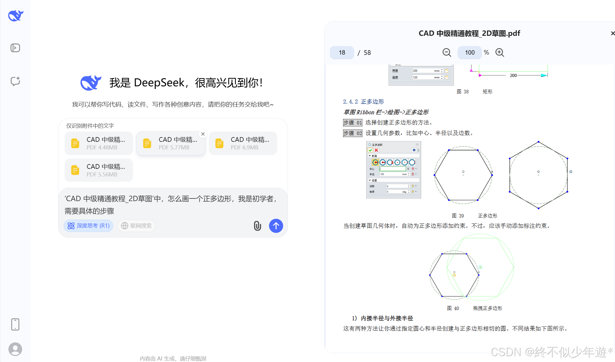
Task: Click the zoom percentage field showing 100
Action: pos(469,53)
